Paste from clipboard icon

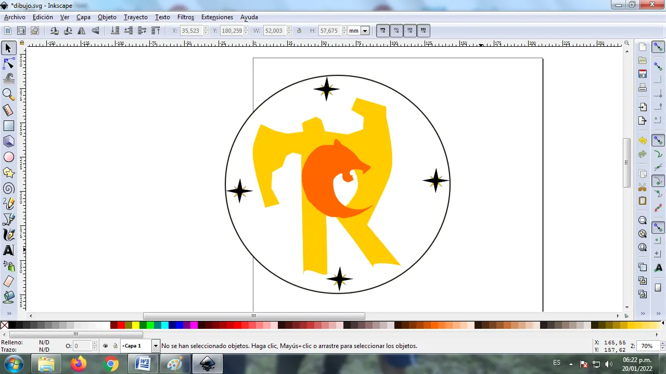[643, 201]
